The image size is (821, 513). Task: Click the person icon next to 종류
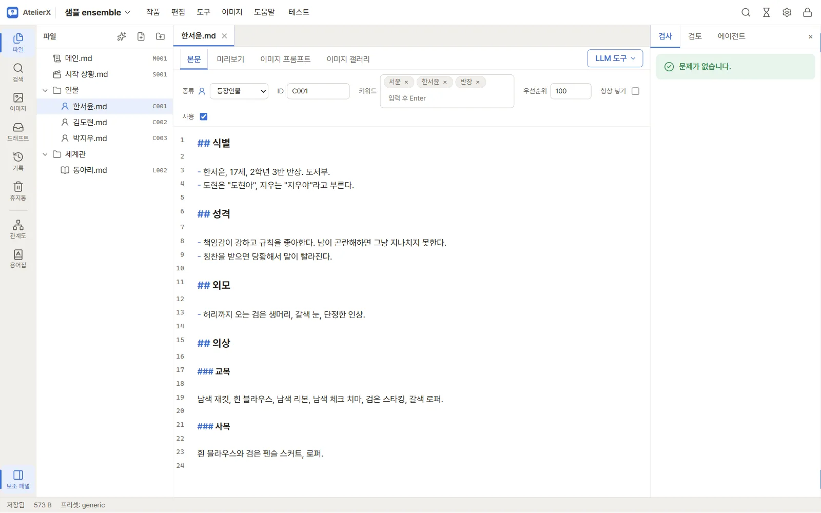[x=202, y=91]
